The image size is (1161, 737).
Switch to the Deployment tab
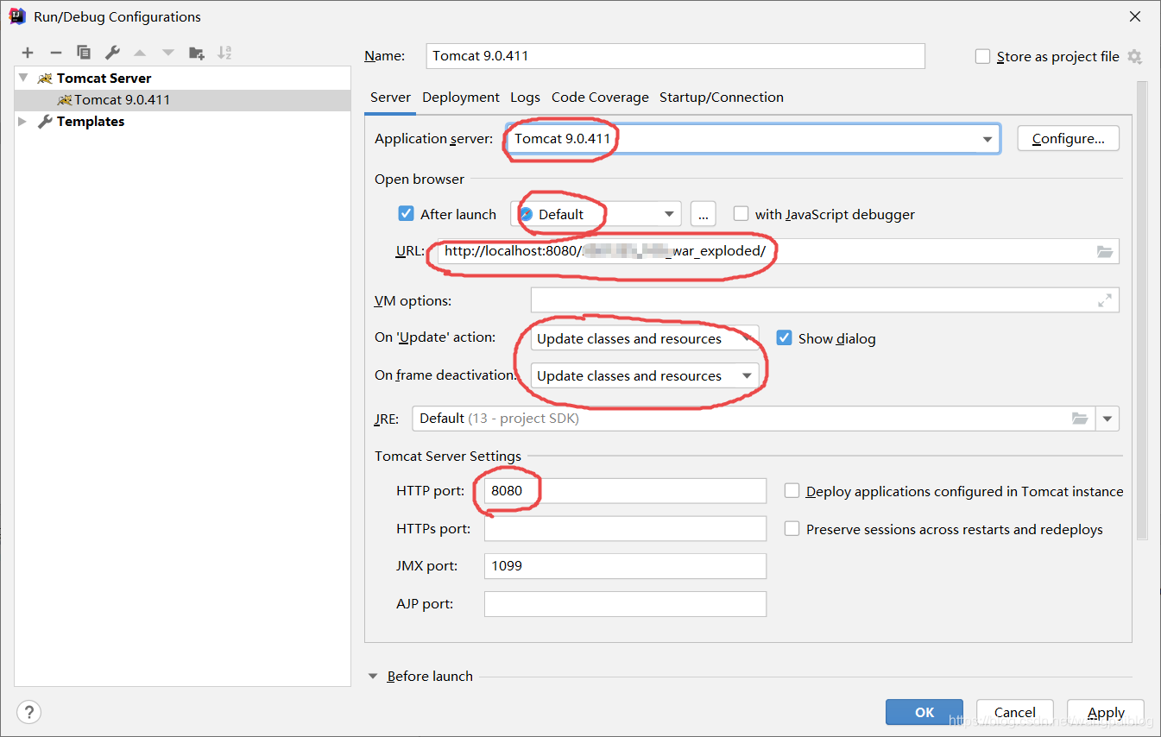tap(461, 97)
